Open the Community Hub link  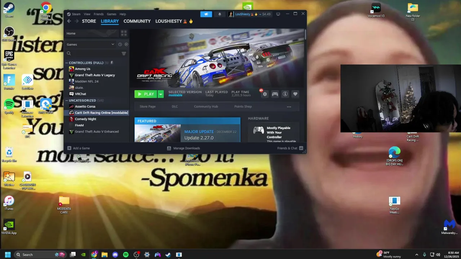[206, 106]
